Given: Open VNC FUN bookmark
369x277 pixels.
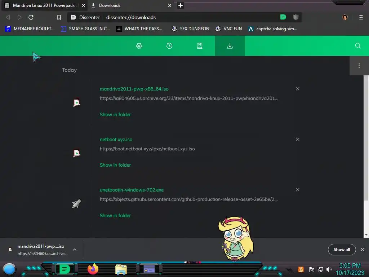Looking at the screenshot, I should point(229,29).
